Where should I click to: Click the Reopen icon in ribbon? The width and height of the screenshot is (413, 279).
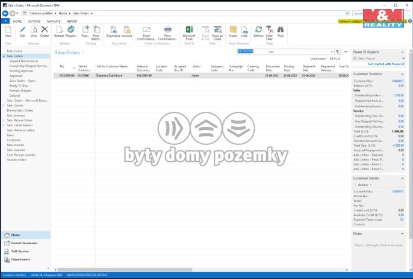[x=70, y=29]
